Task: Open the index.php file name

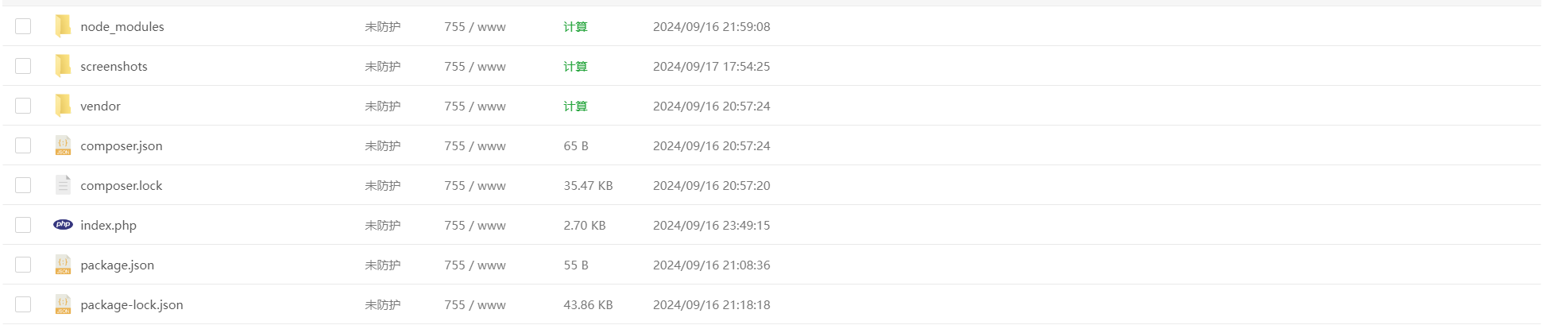Action: (x=109, y=226)
